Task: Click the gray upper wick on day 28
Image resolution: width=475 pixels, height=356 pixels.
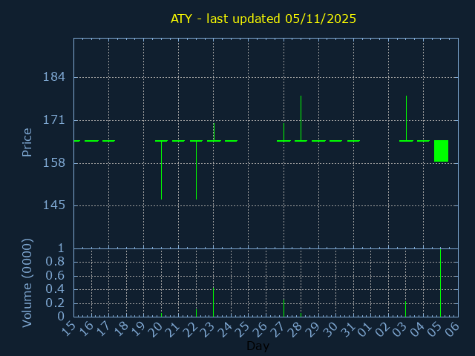Action: pyautogui.click(x=301, y=117)
